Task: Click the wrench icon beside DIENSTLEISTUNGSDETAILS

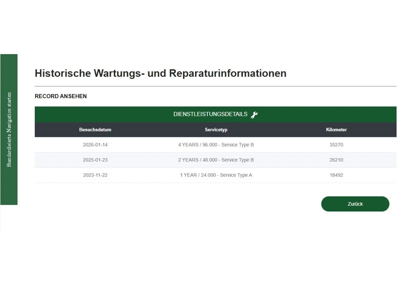Action: [x=254, y=115]
